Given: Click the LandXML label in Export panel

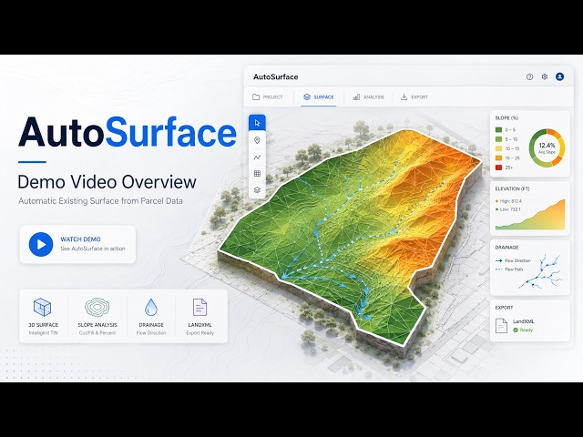Looking at the screenshot, I should (x=524, y=321).
